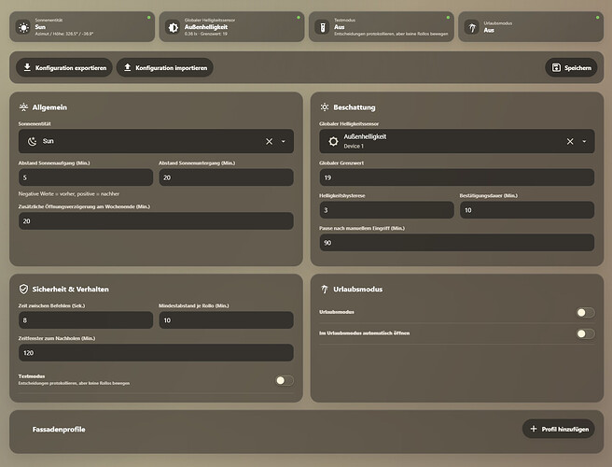Click the Zeit zwischen Befehlen field showing 8
Viewport: 612px width, 467px height.
pyautogui.click(x=86, y=320)
